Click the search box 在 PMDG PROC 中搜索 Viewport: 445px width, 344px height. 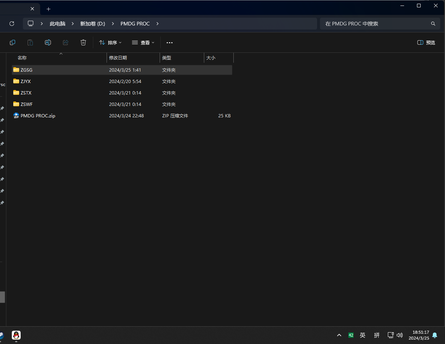click(x=380, y=24)
